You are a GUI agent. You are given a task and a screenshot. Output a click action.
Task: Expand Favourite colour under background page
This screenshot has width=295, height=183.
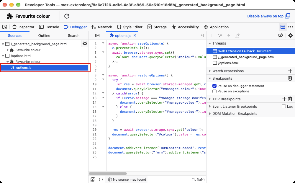click(x=8, y=50)
